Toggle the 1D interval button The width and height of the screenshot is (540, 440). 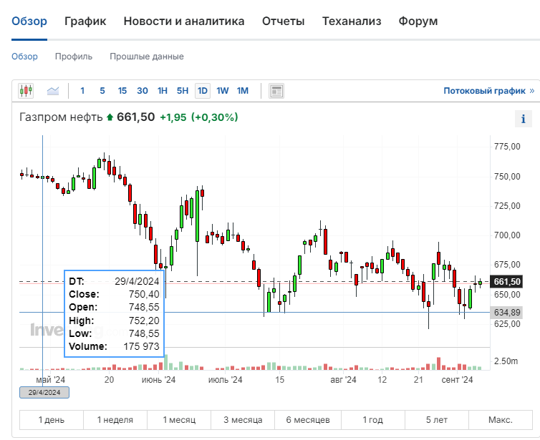pos(203,91)
